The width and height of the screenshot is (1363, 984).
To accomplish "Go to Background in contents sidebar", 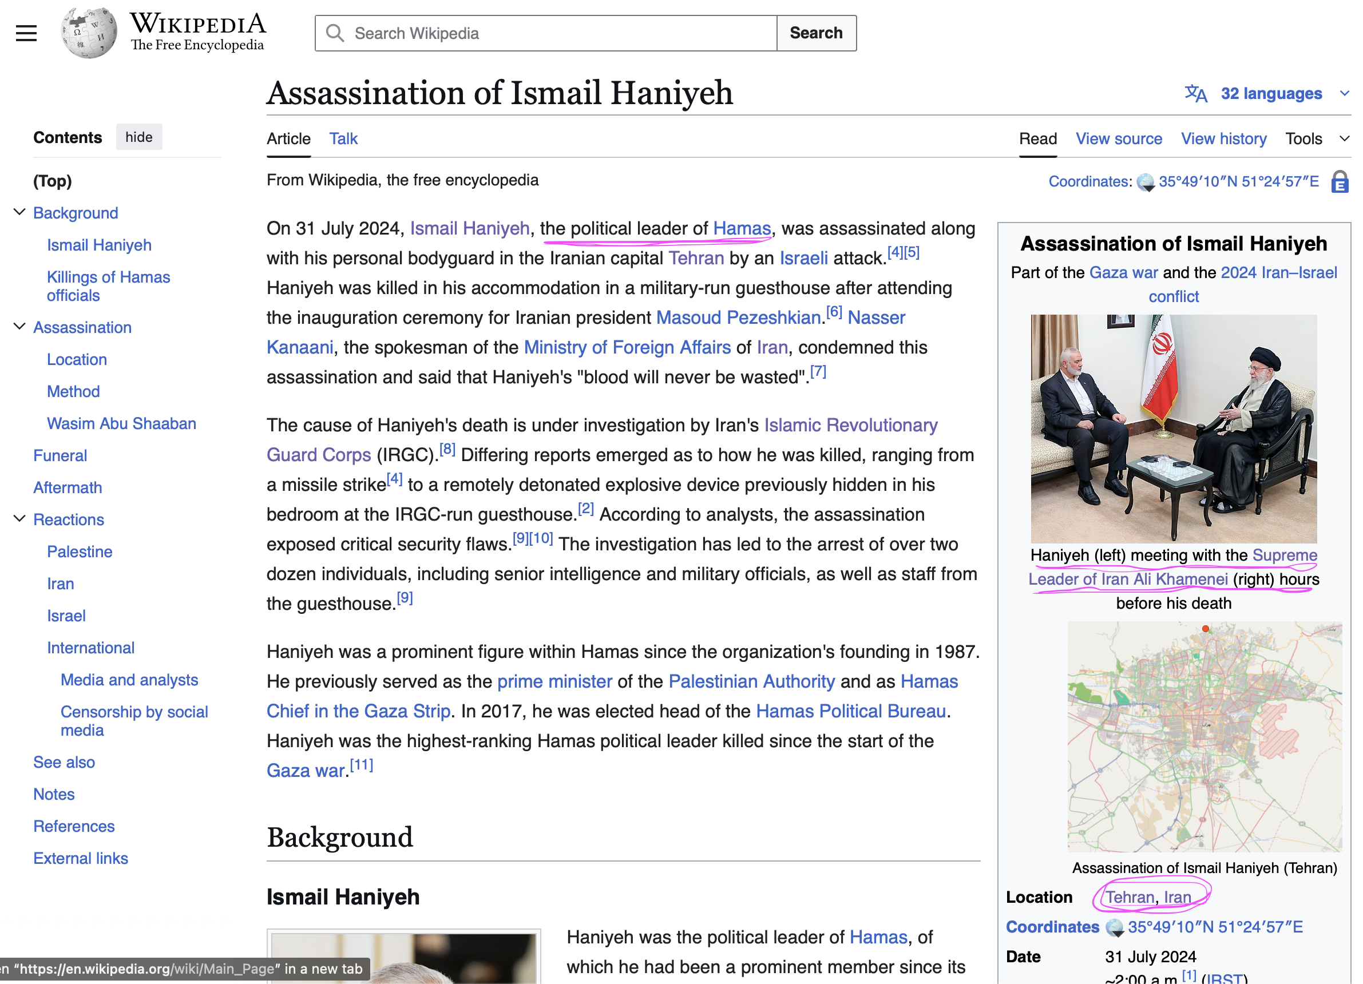I will (76, 213).
